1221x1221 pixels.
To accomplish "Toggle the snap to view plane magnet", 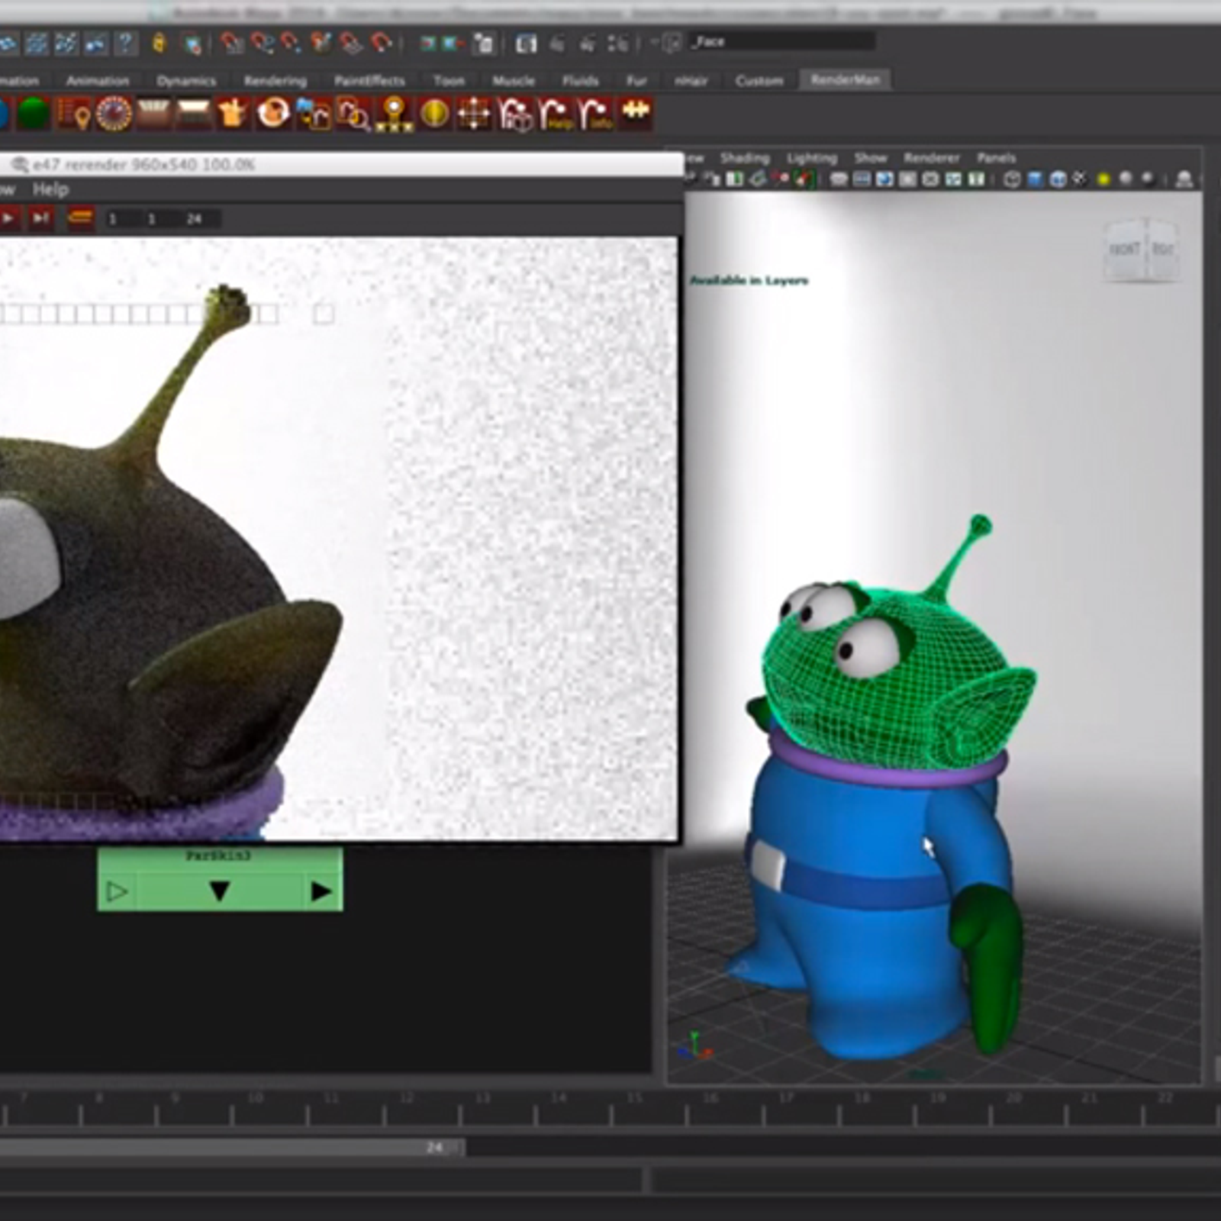I will tap(350, 43).
